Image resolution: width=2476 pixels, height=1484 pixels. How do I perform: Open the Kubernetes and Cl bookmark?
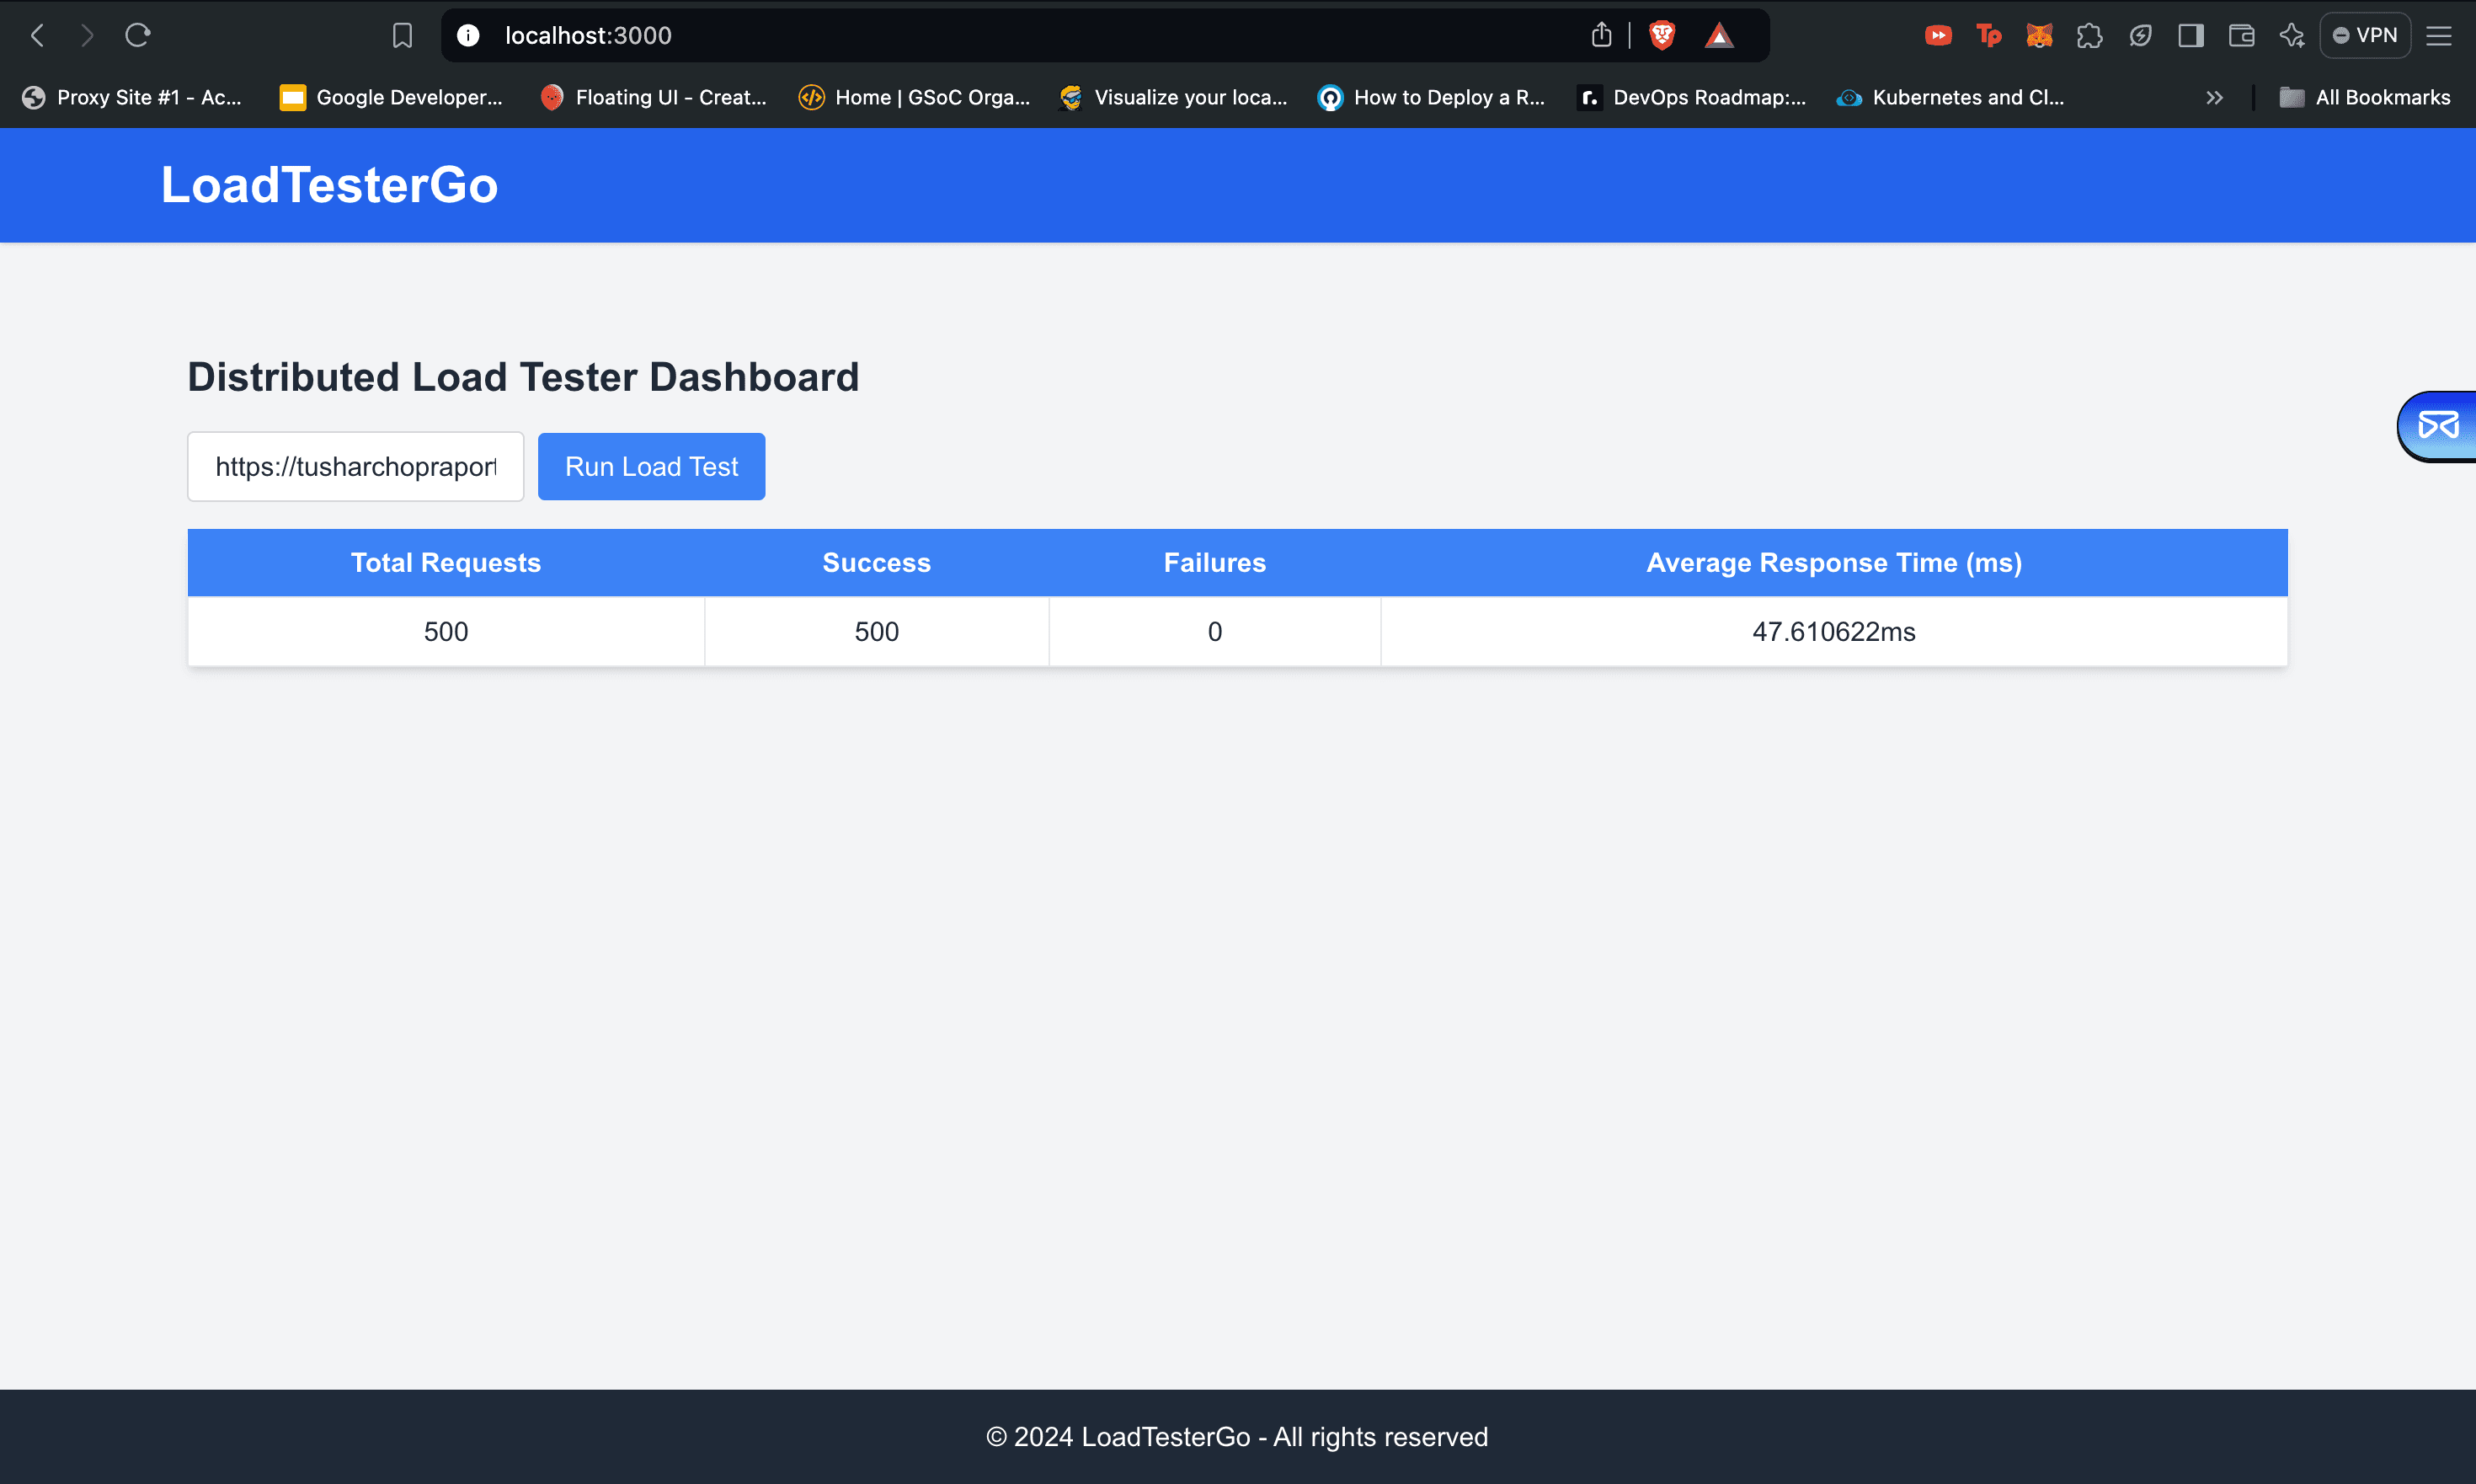tap(1951, 97)
